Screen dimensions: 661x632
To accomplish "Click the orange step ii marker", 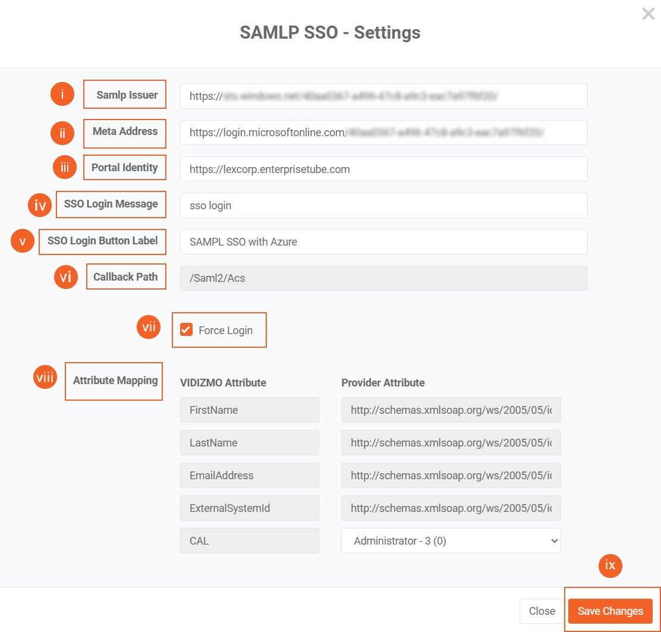I will click(62, 133).
